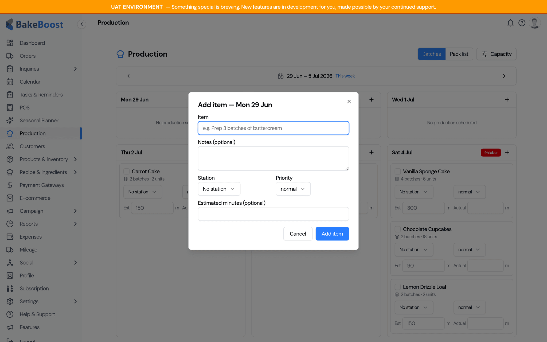Screen dimensions: 547x342
Task: Open Chocolate Cupcakes priority dropdown
Action: pyautogui.click(x=469, y=250)
